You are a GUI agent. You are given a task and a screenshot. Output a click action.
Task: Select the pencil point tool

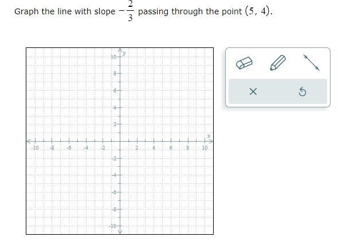(x=278, y=63)
